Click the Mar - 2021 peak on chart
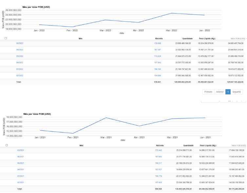247x193 pixels. [x=106, y=118]
